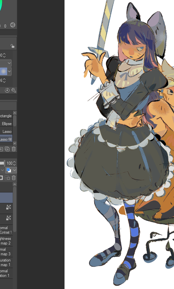Open the blending mode dropdown arrow
The width and height of the screenshot is (174, 289).
click(x=2, y=170)
